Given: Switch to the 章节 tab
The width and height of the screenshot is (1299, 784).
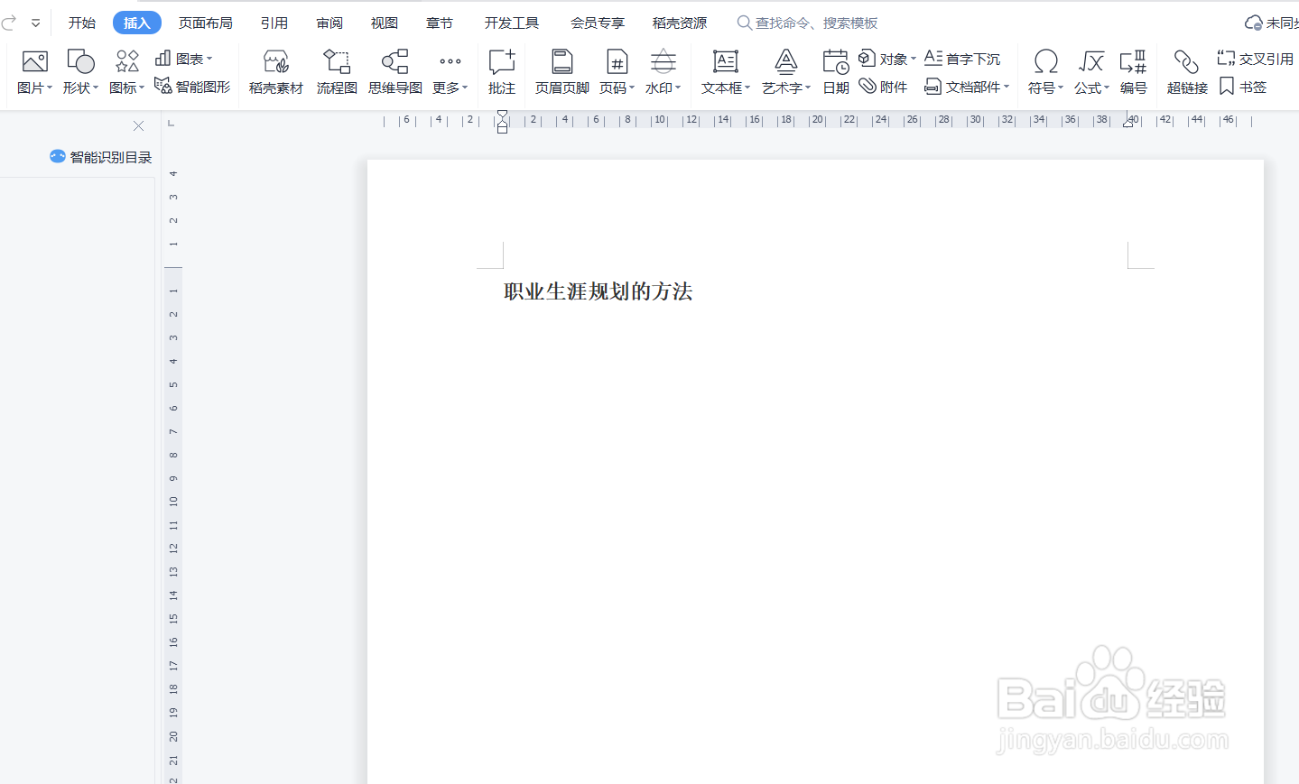Looking at the screenshot, I should [x=440, y=23].
